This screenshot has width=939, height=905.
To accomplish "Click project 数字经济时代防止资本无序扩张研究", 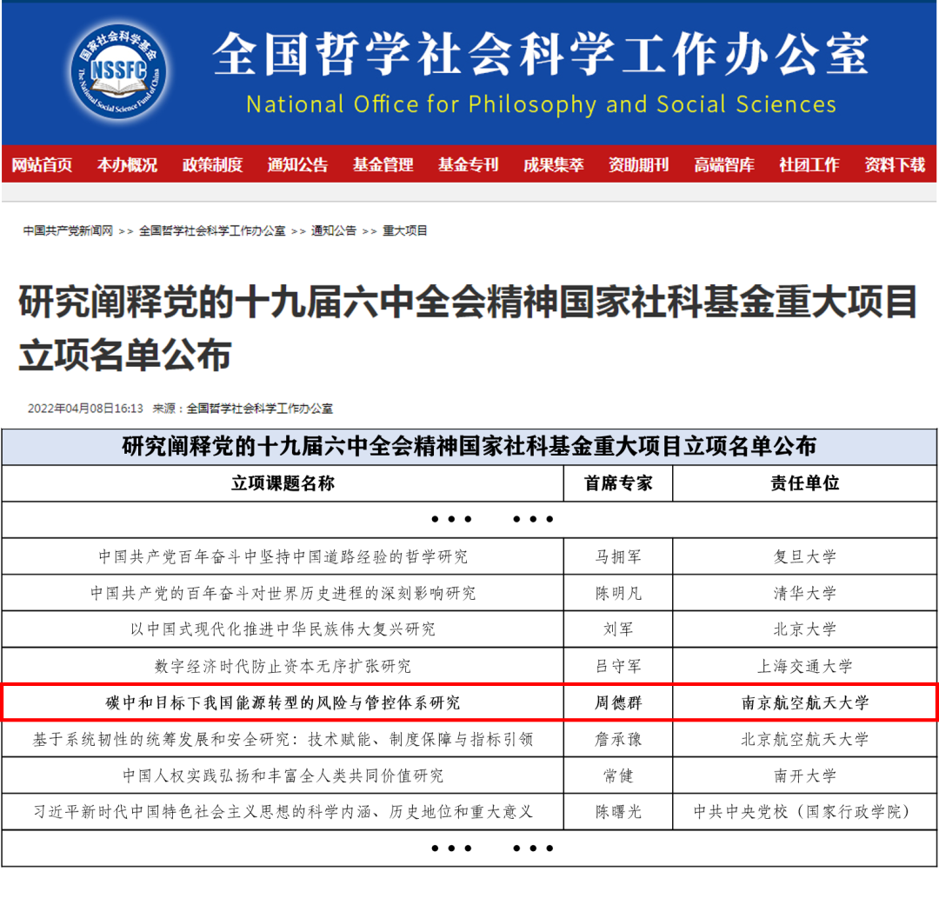I will tap(283, 667).
